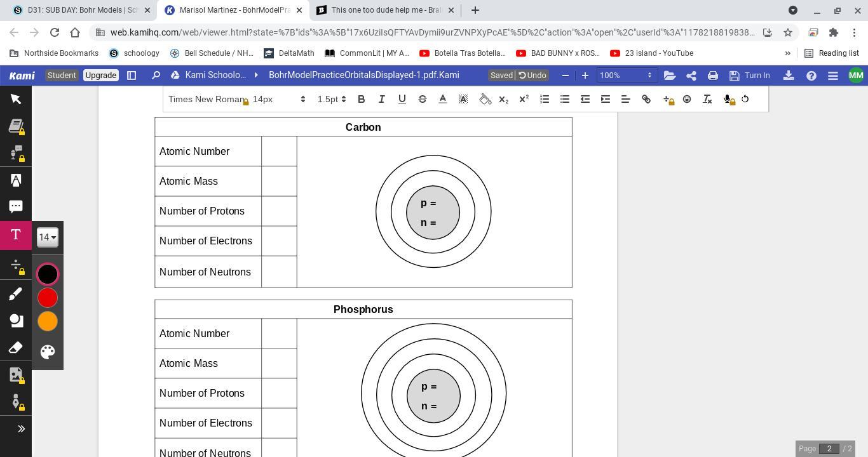Image resolution: width=868 pixels, height=457 pixels.
Task: Choose the red color swatch
Action: coord(48,298)
